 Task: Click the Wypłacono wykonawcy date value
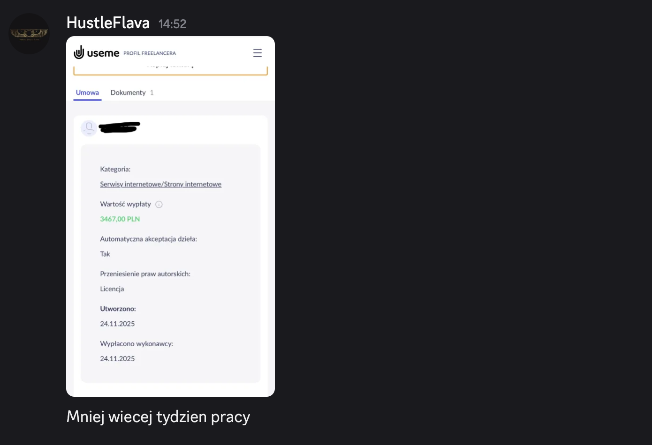(x=117, y=359)
